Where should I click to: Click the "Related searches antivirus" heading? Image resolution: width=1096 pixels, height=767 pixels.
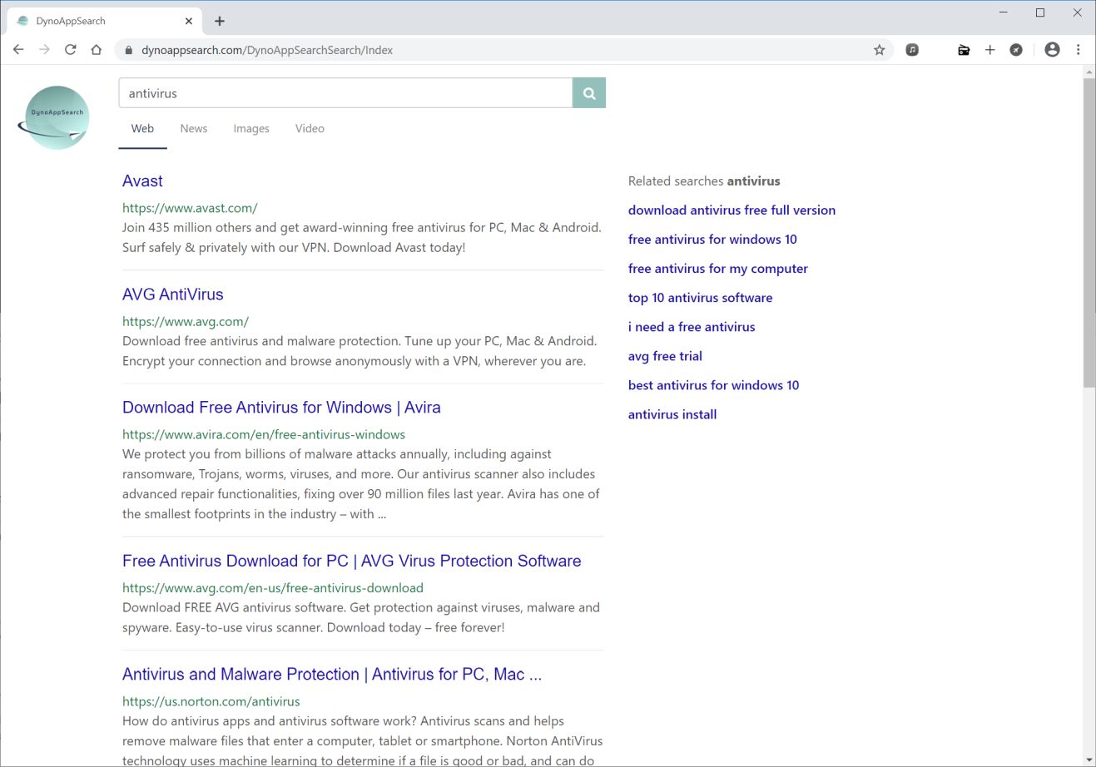point(704,181)
